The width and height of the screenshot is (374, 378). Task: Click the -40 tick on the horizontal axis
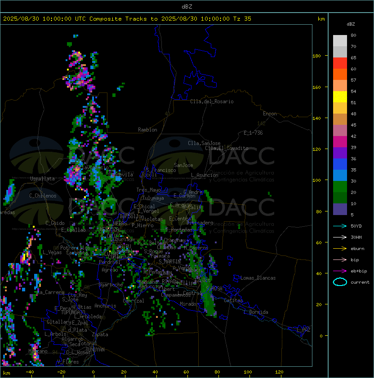(30, 372)
